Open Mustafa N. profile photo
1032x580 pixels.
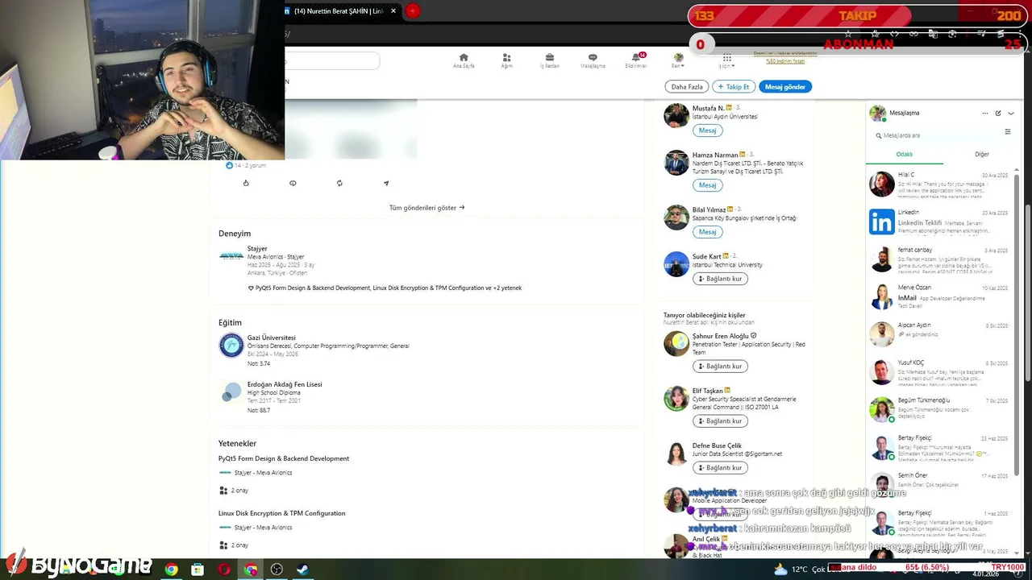[676, 115]
